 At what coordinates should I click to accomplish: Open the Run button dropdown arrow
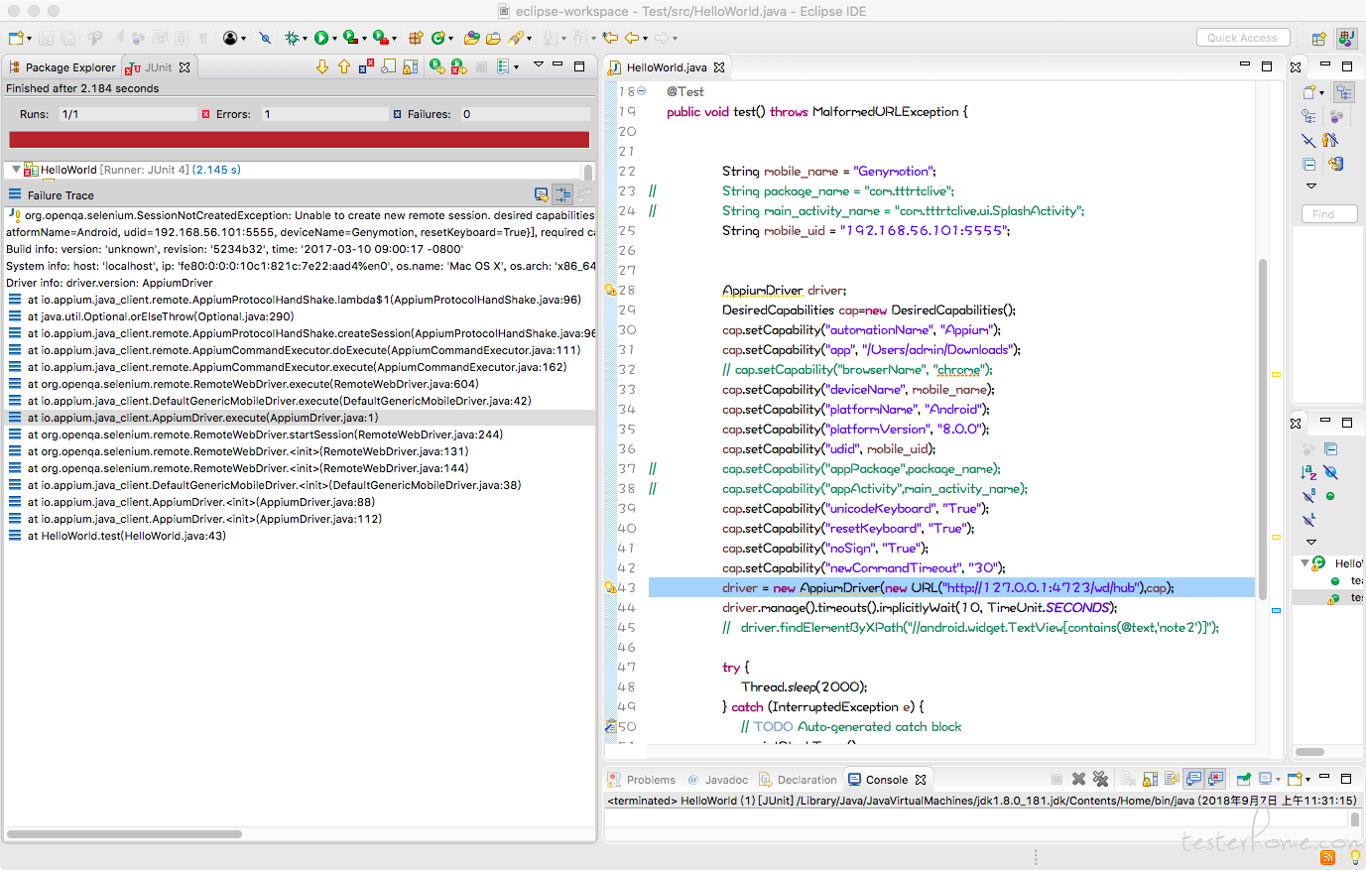click(x=334, y=39)
